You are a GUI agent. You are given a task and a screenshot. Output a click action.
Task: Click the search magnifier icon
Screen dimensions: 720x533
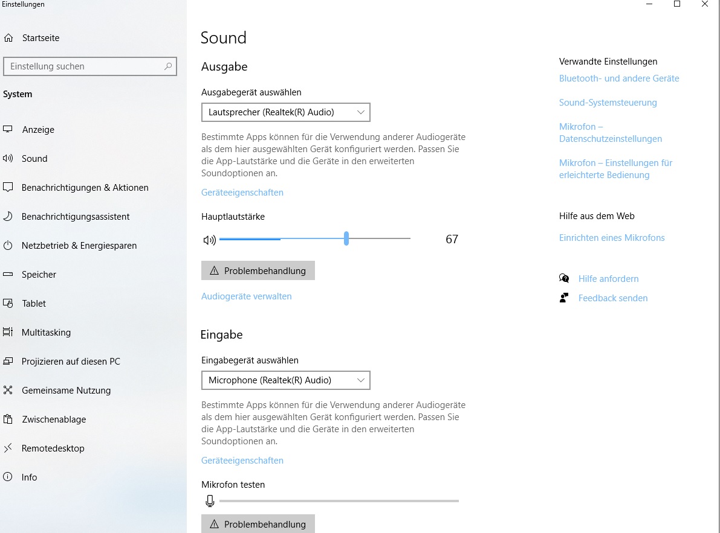click(168, 66)
